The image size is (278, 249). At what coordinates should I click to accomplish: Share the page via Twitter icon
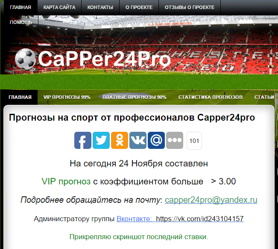coord(101,140)
